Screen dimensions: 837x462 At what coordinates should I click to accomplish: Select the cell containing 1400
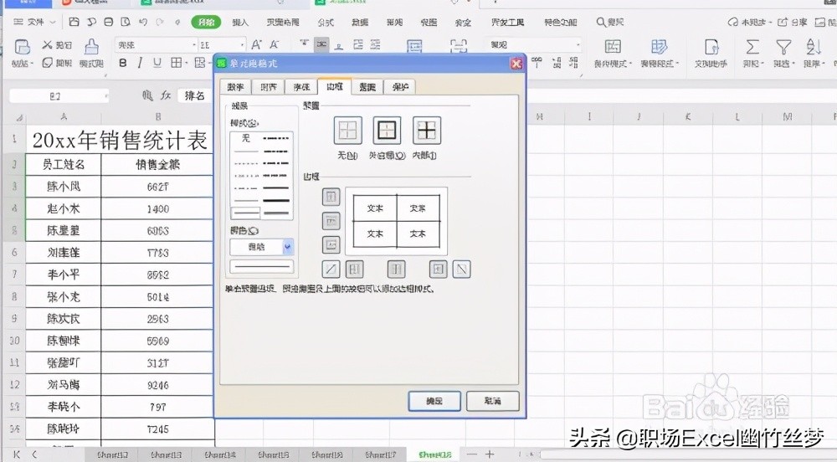point(158,208)
